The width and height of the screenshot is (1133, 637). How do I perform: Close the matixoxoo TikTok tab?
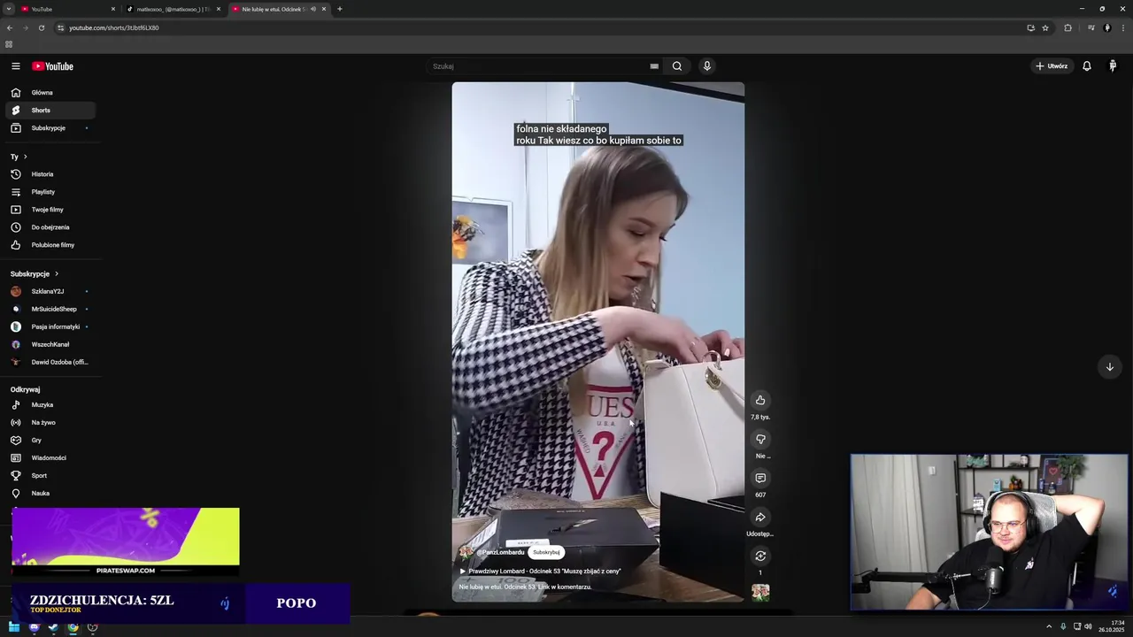coord(219,9)
